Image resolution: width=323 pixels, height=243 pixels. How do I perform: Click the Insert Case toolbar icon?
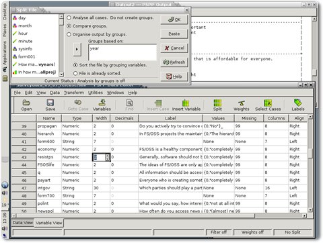click(157, 105)
